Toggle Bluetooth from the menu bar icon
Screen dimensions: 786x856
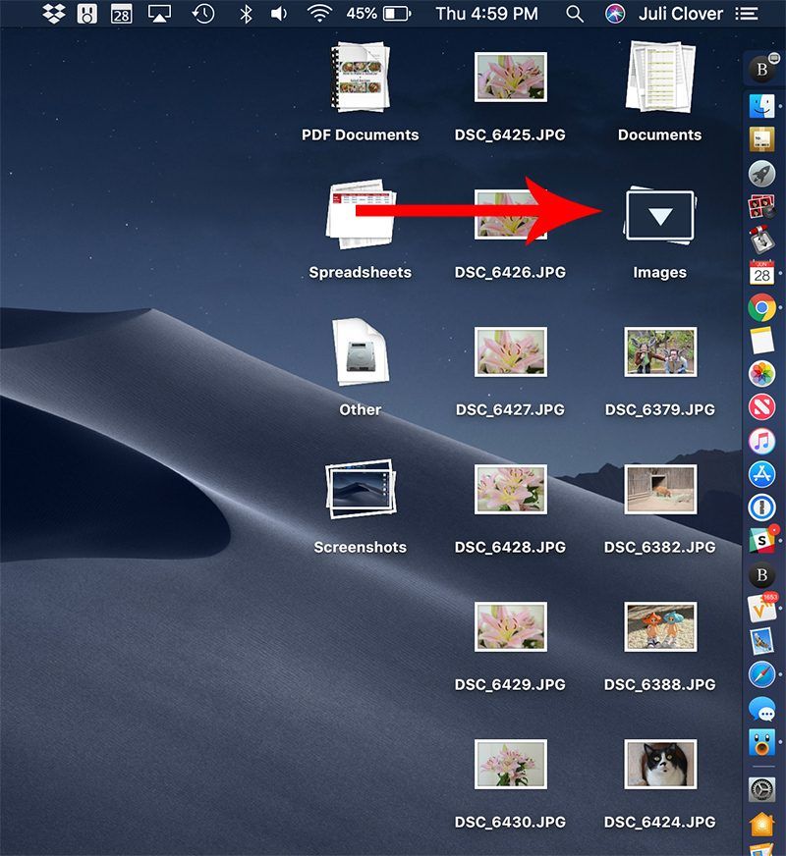tap(247, 14)
